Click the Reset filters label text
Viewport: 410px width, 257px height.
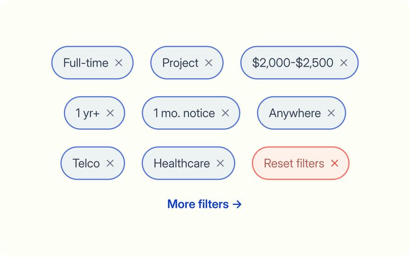coord(294,163)
